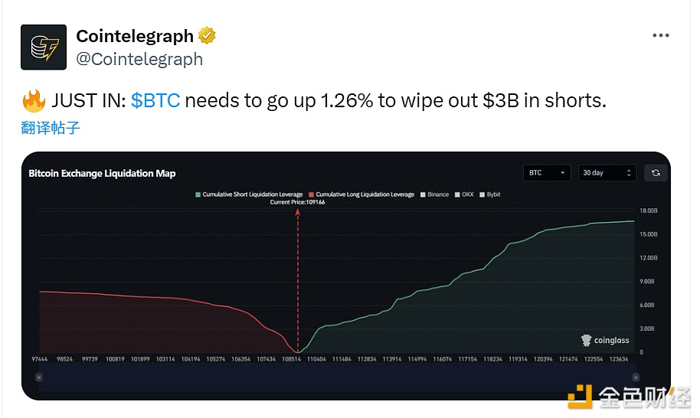Image resolution: width=700 pixels, height=418 pixels.
Task: Click the gold verified badge
Action: pyautogui.click(x=208, y=36)
